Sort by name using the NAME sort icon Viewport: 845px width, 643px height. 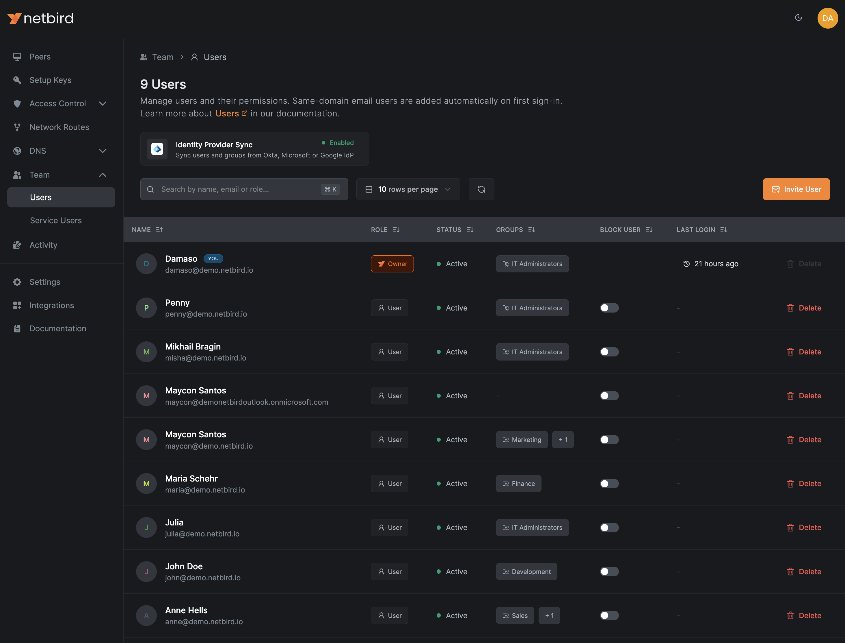(x=159, y=230)
